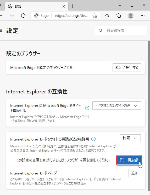The width and height of the screenshot is (150, 195).
Task: Click the 再起動 restart button
Action: (129, 160)
